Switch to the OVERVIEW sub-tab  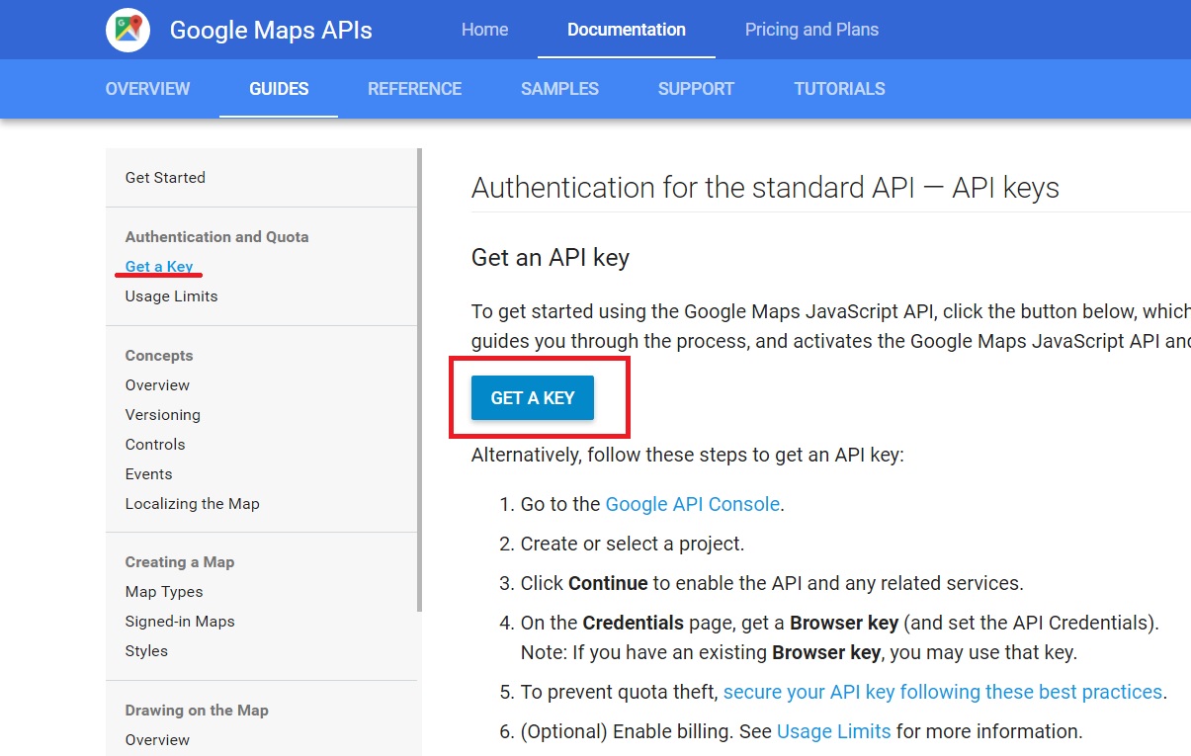pos(147,89)
